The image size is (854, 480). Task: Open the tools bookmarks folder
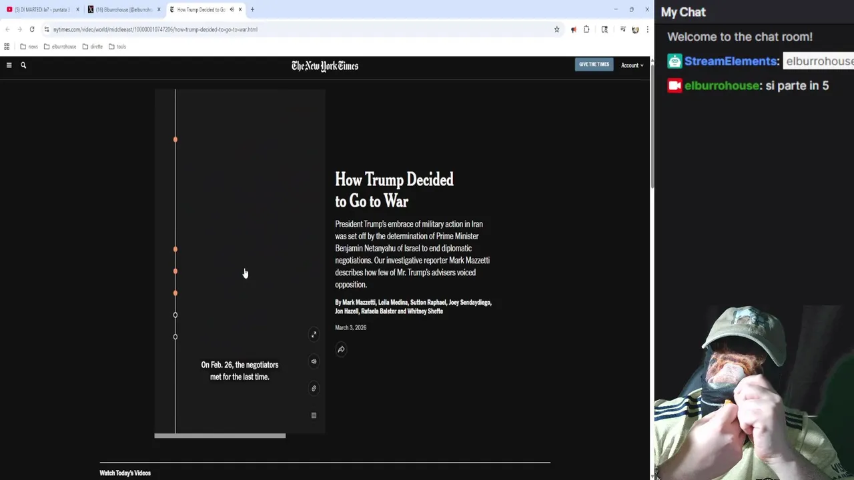117,47
